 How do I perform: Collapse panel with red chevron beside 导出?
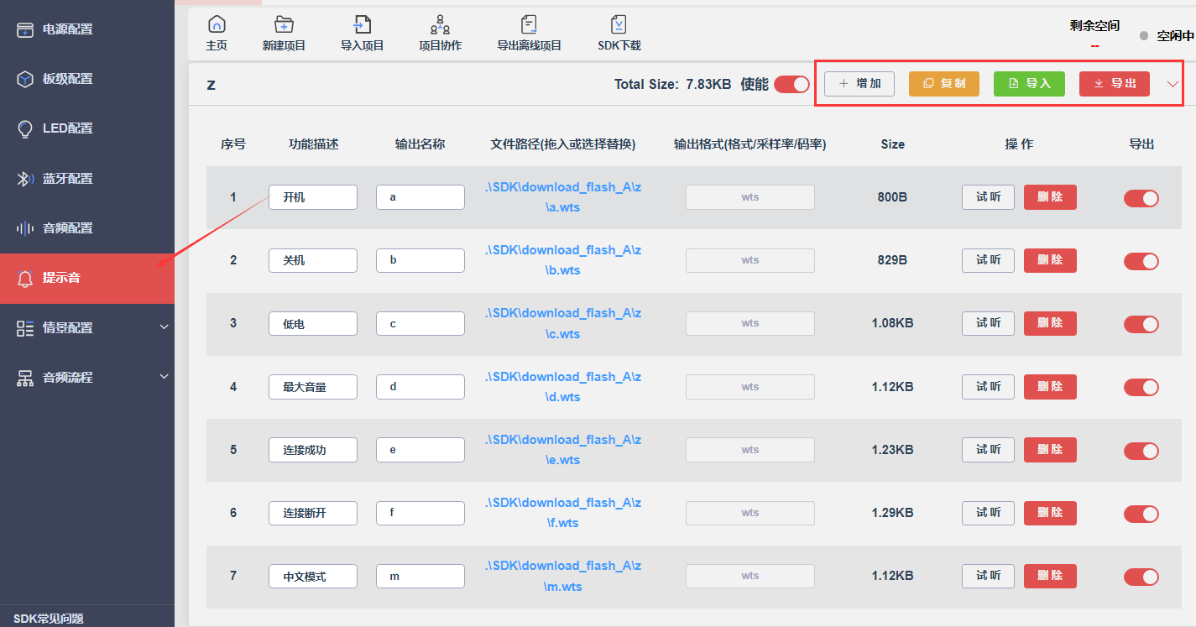pos(1172,84)
